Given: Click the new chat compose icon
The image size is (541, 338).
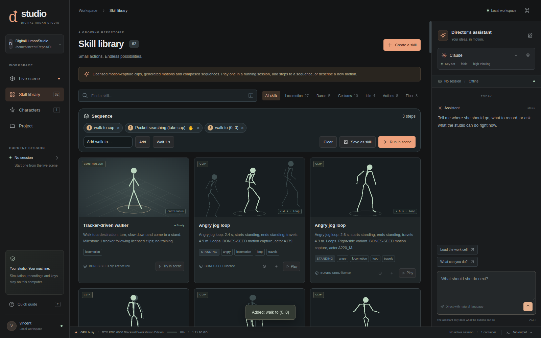Looking at the screenshot, I should pyautogui.click(x=530, y=35).
